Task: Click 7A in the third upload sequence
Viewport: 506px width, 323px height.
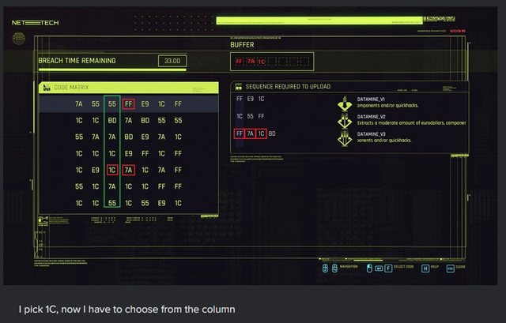Action: tap(251, 133)
